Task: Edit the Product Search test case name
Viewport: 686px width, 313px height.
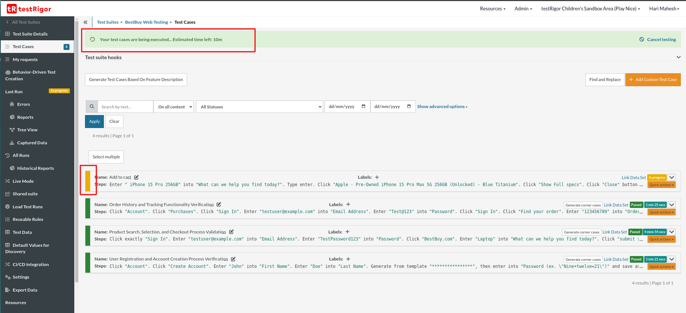Action: (231, 232)
